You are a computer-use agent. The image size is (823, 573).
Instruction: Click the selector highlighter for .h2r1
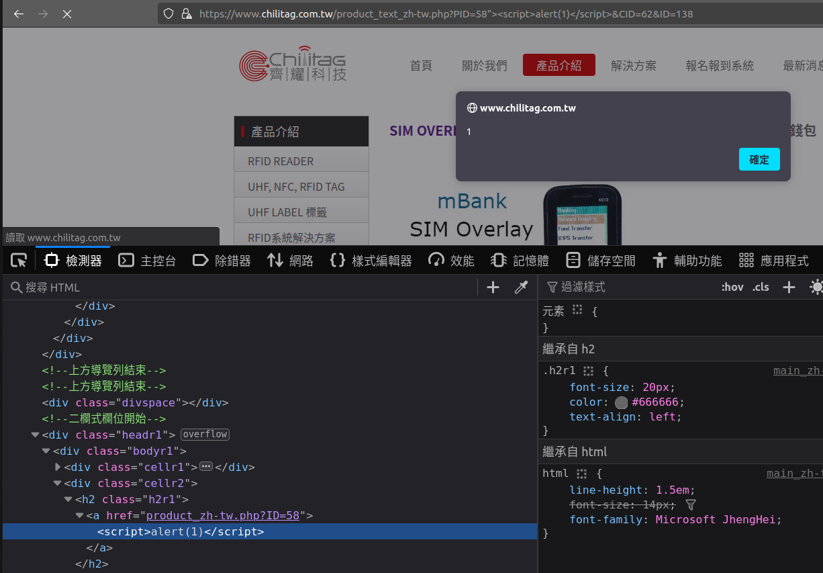click(589, 371)
